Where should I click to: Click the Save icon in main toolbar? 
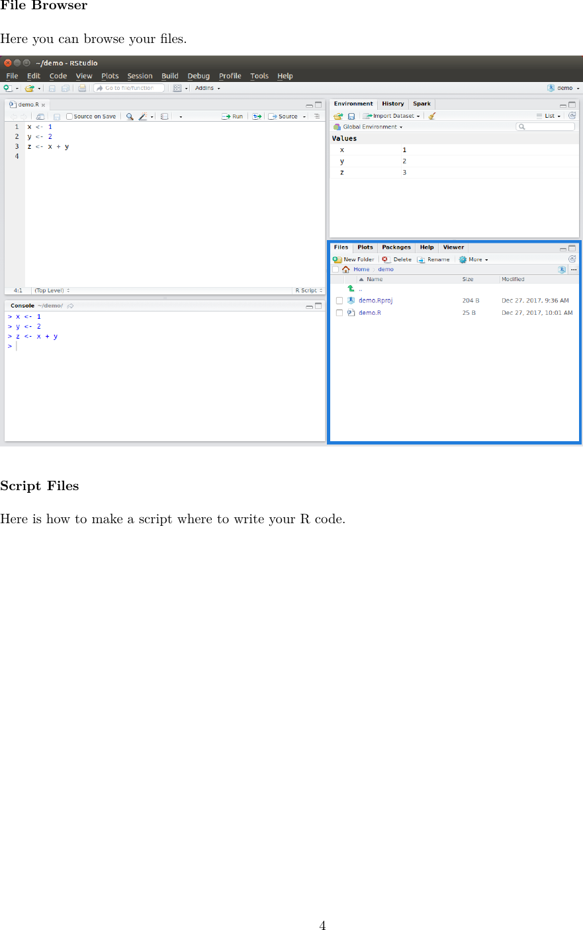pos(52,88)
